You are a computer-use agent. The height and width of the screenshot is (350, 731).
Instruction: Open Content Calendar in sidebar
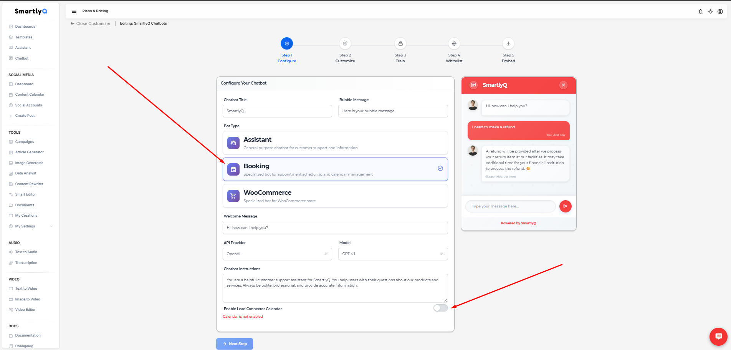click(x=30, y=95)
